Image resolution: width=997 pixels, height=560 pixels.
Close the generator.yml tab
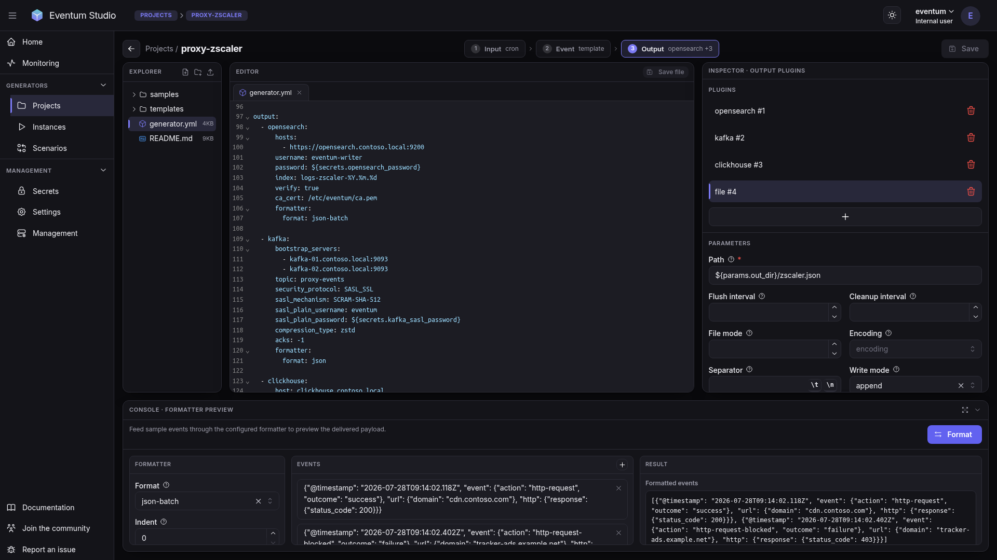coord(300,93)
